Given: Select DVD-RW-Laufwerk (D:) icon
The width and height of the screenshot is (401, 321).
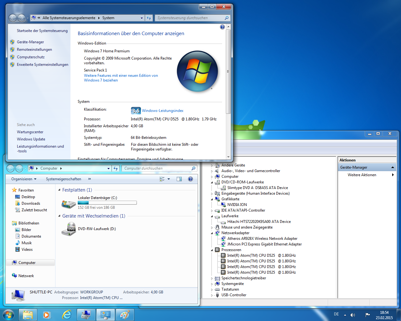Looking at the screenshot, I should point(69,229).
